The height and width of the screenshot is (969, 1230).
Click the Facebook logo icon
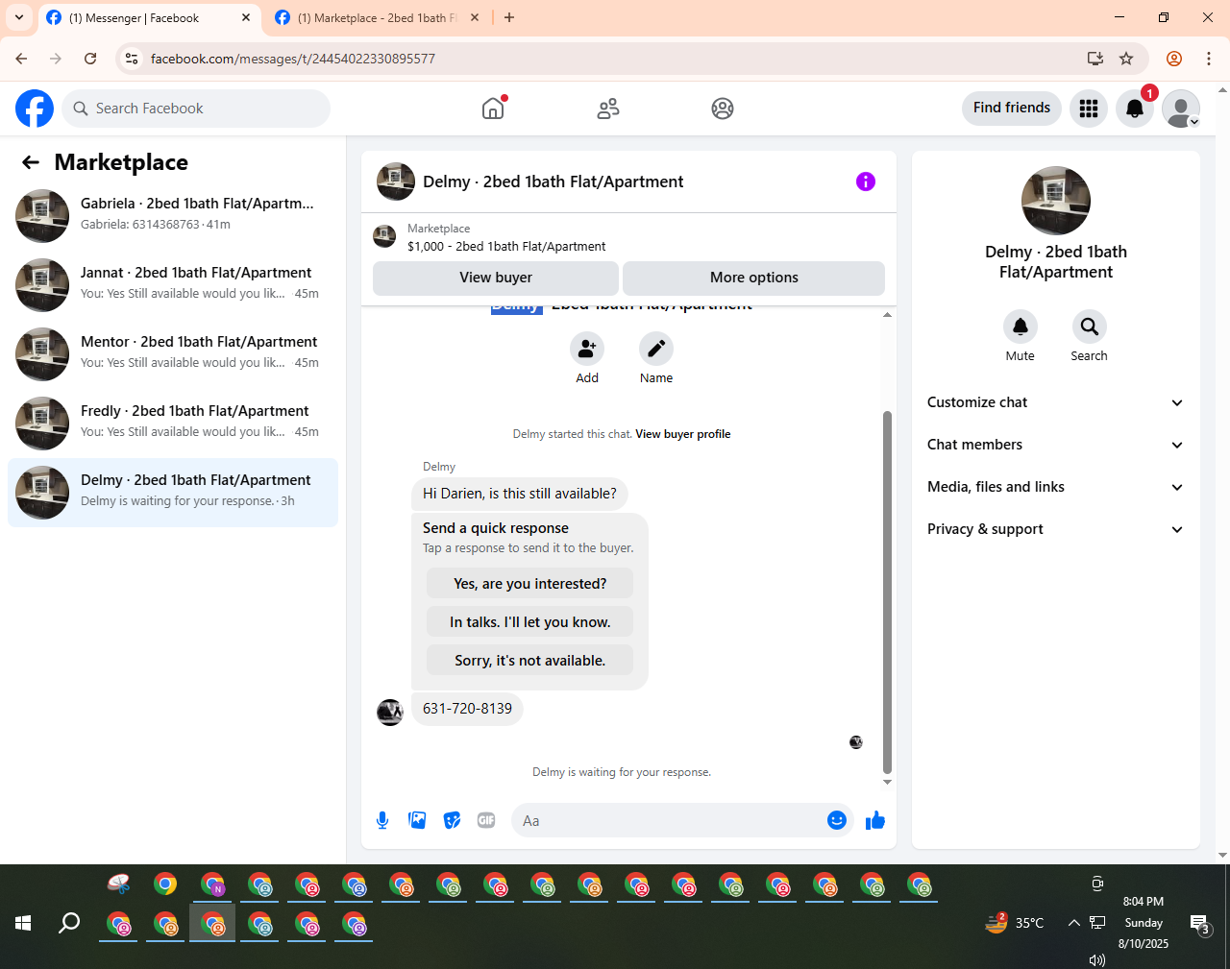coord(35,109)
